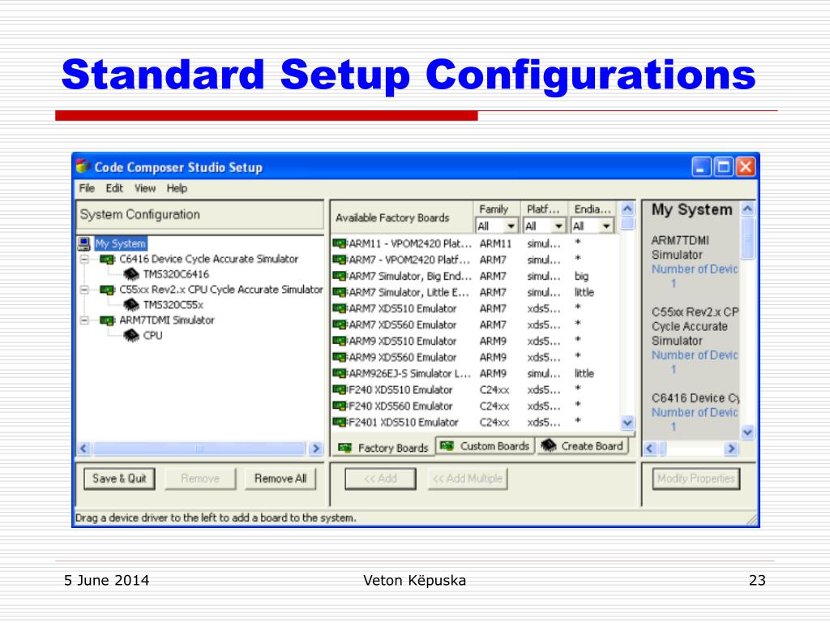Image resolution: width=830 pixels, height=623 pixels.
Task: Click the My System panel scroll right arrow
Action: [732, 449]
